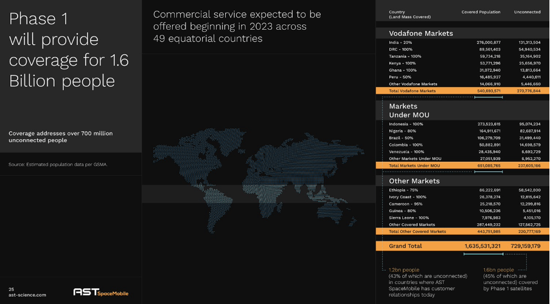The height and width of the screenshot is (304, 550).
Task: Click the 'Country (Land Mass Covered)' column header
Action: pyautogui.click(x=409, y=15)
